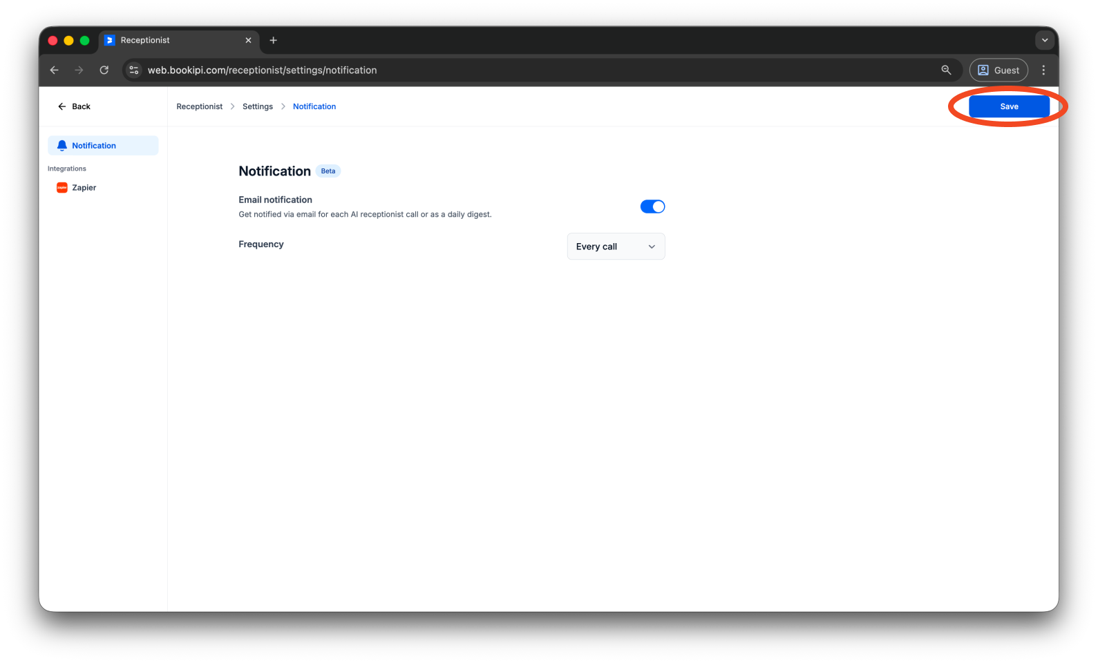This screenshot has height=663, width=1098.
Task: Click the browser back arrow
Action: point(55,70)
